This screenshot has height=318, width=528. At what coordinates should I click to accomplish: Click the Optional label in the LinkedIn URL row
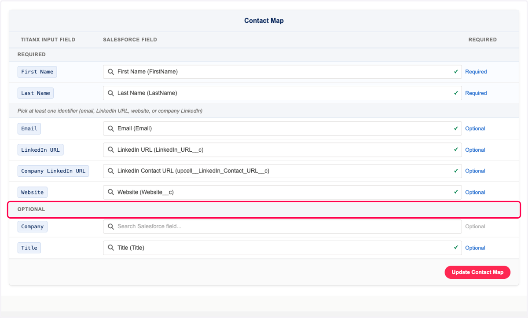475,150
